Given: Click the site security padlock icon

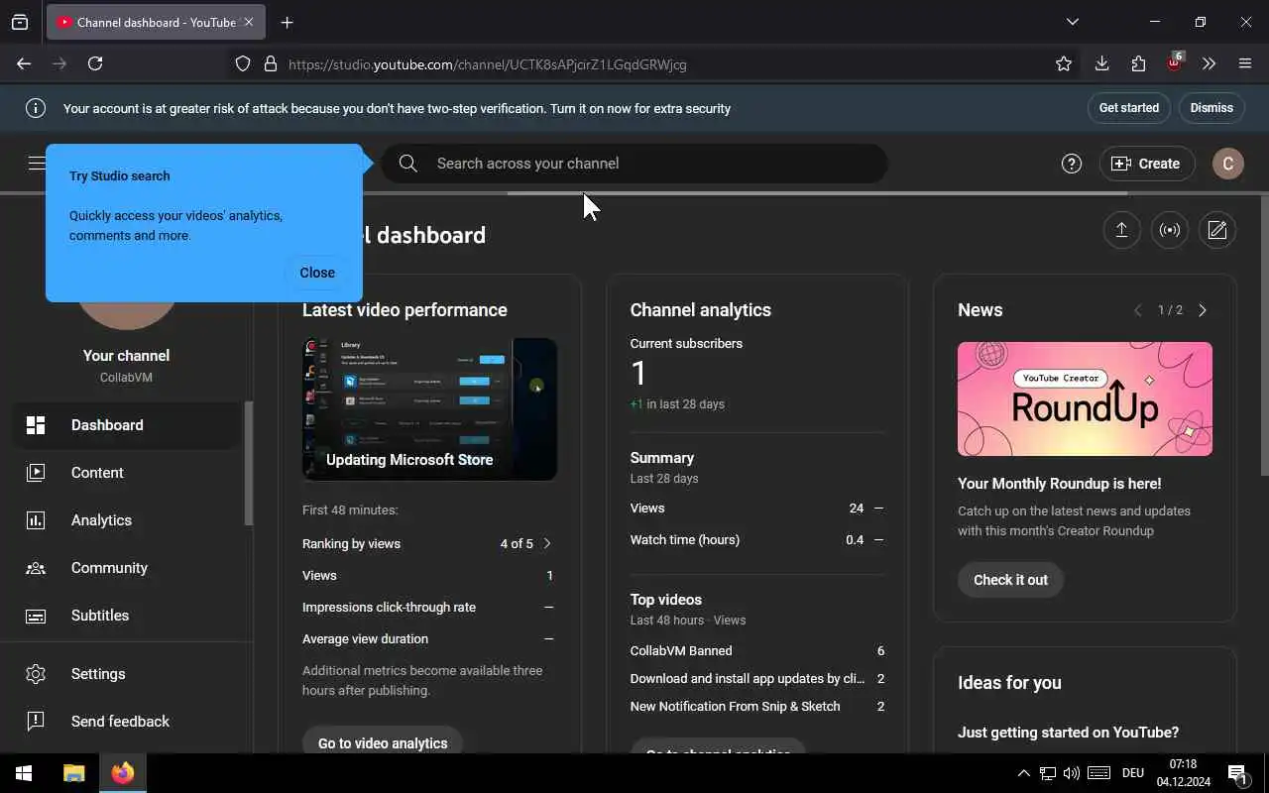Looking at the screenshot, I should 271,63.
